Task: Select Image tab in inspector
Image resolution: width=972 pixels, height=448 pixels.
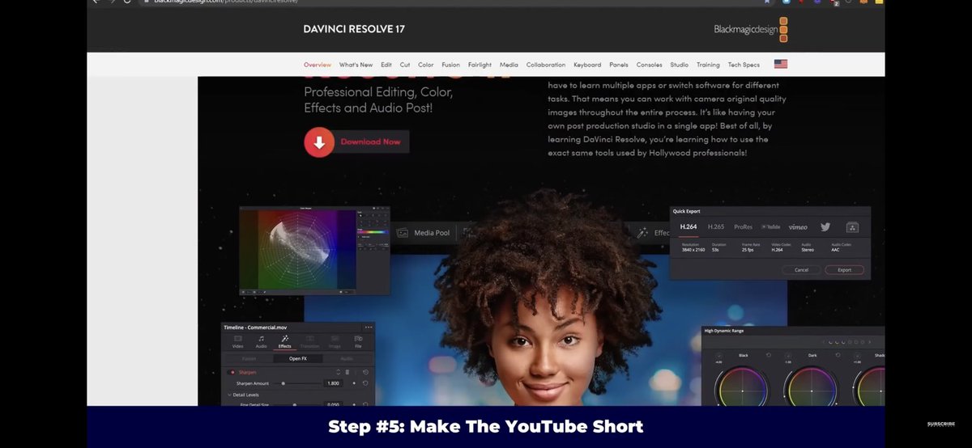Action: pos(335,341)
